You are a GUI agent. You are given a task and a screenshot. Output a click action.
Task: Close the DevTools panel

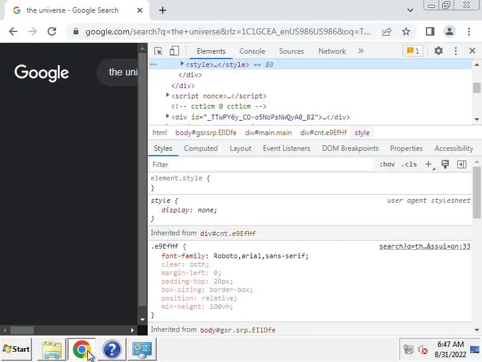pos(472,51)
